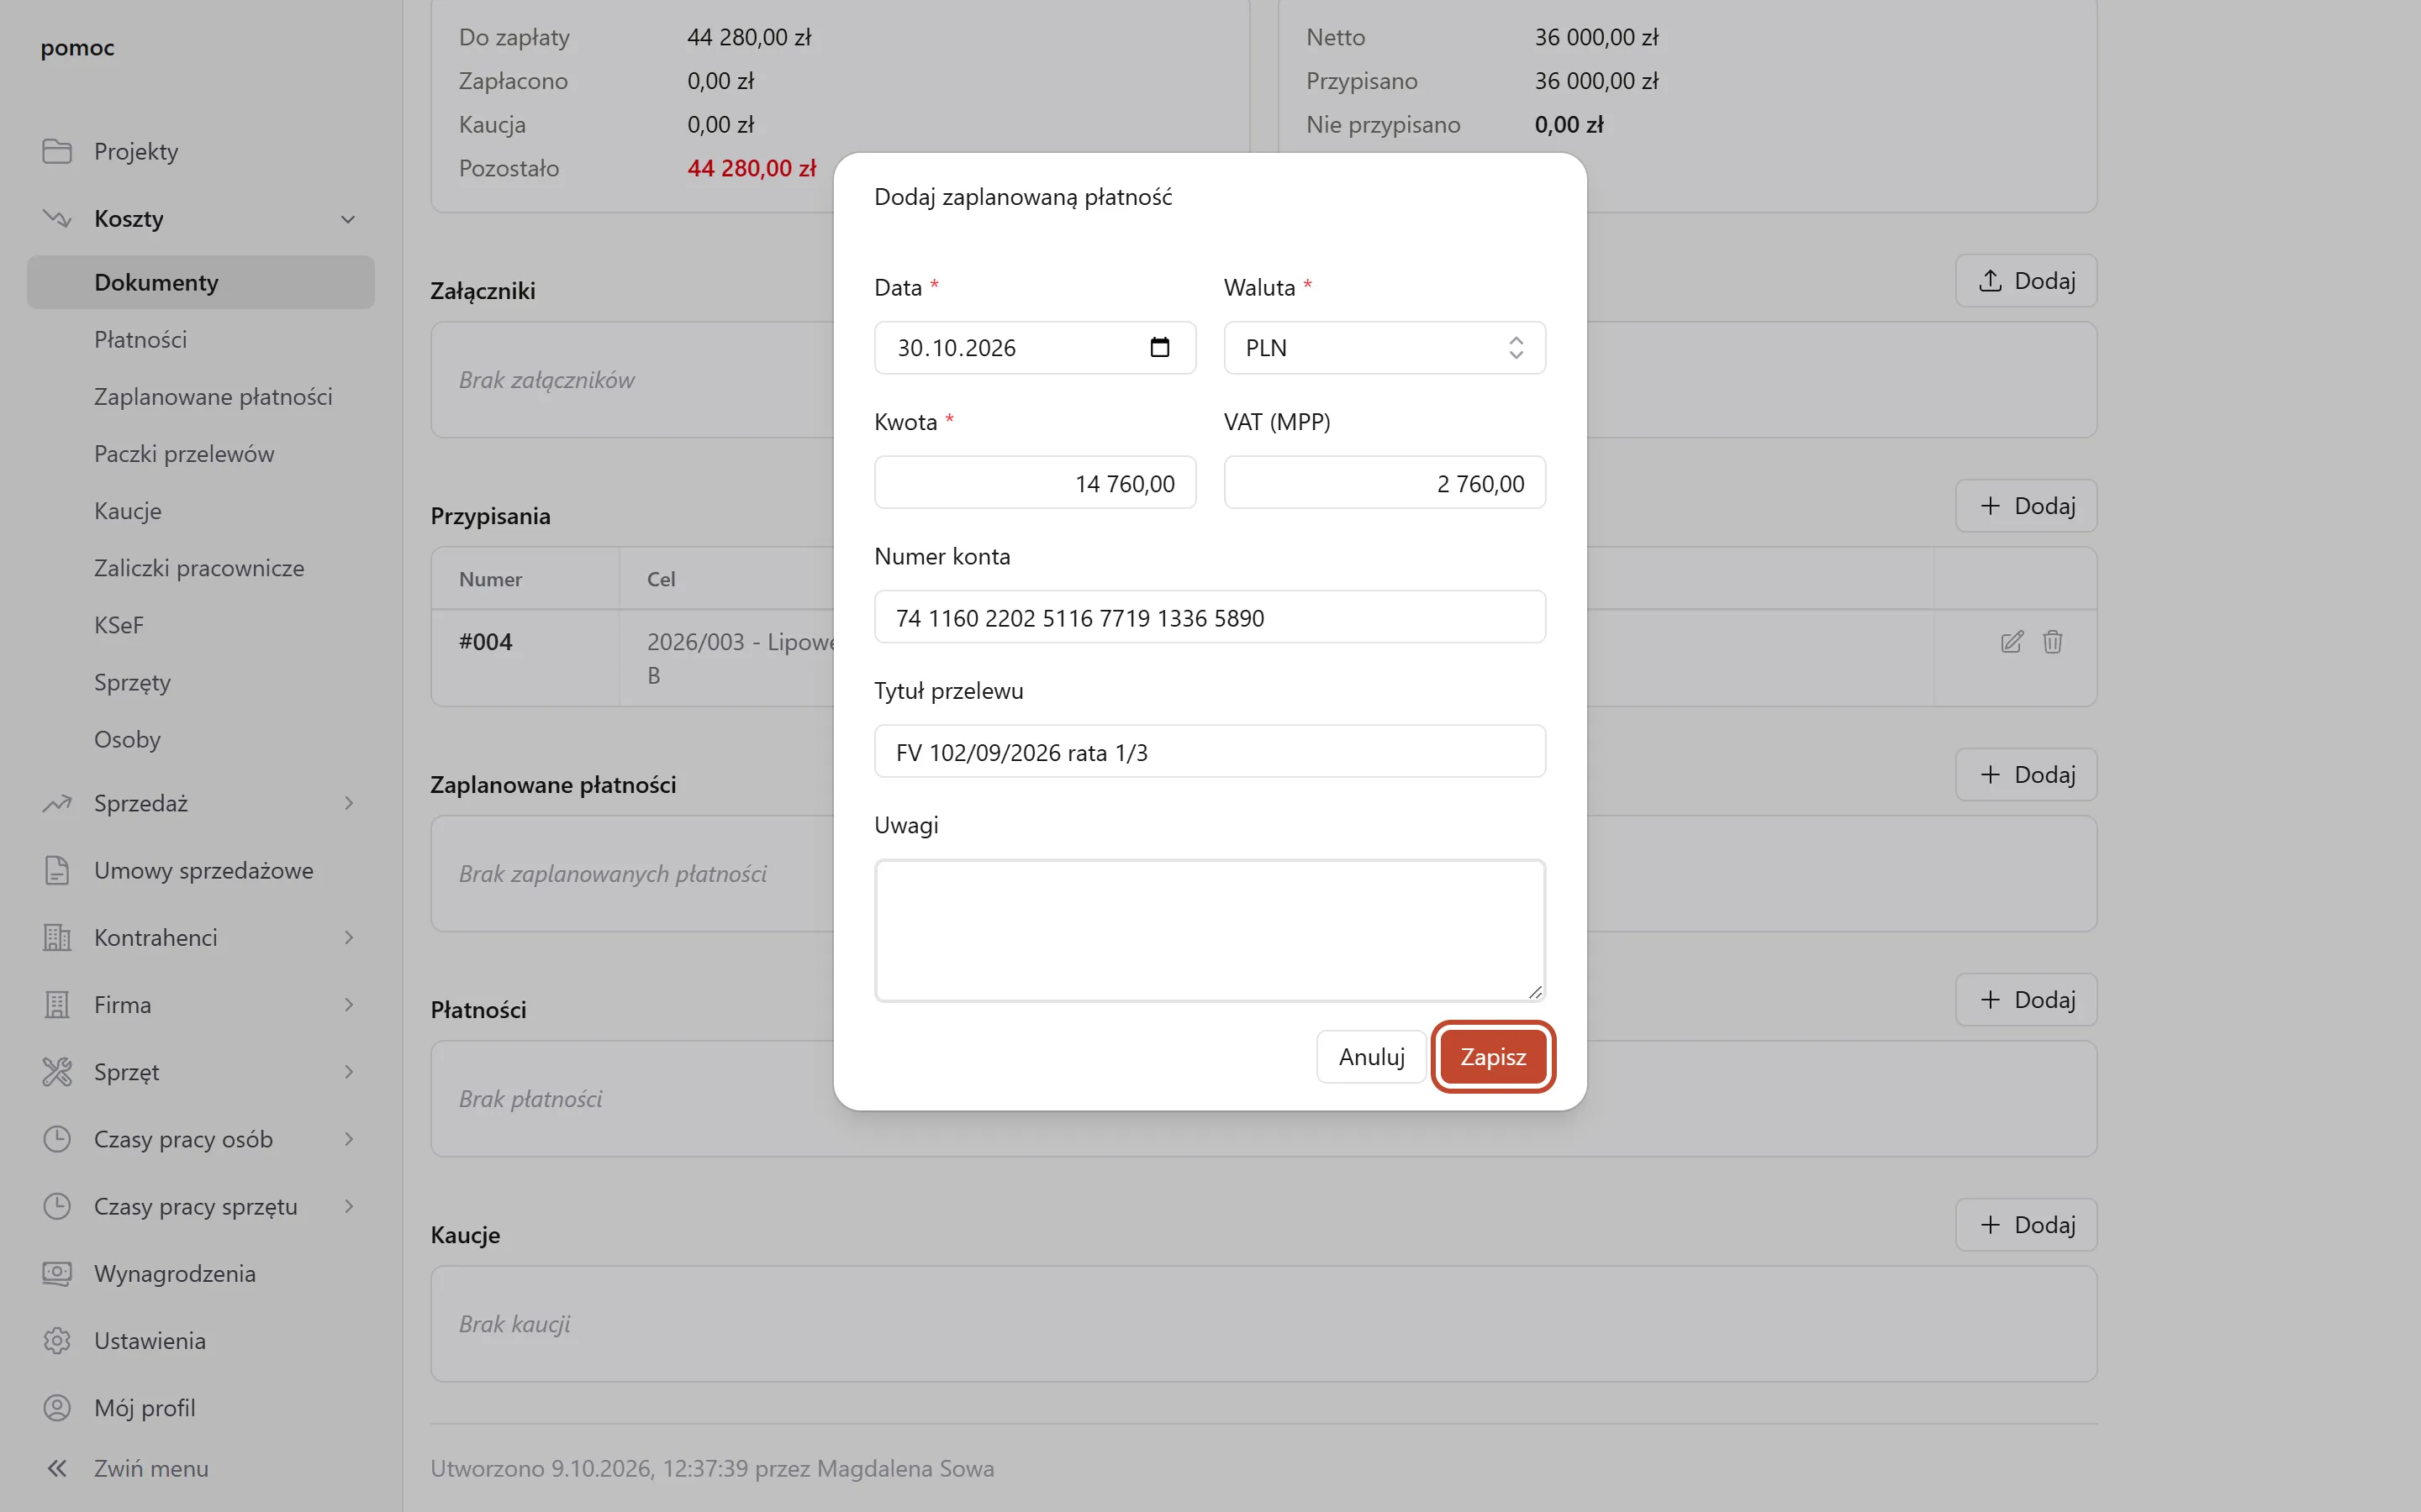Image resolution: width=2421 pixels, height=1512 pixels.
Task: Click the Sprzęt tools icon
Action: (57, 1072)
